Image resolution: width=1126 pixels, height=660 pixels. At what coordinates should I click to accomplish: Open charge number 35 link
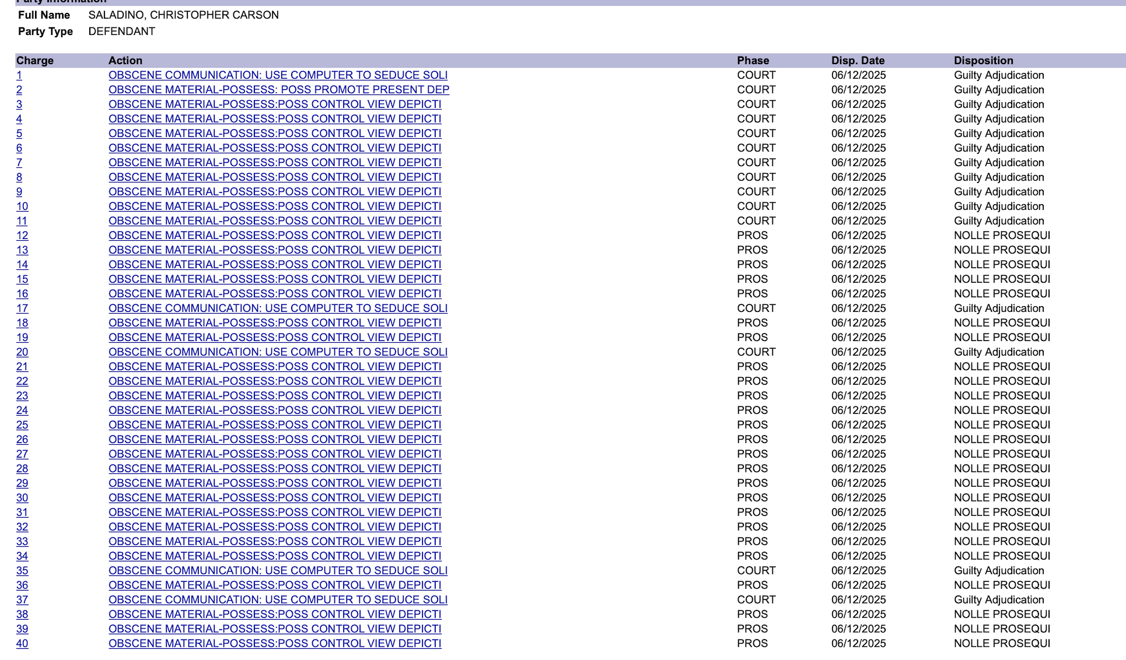[22, 571]
